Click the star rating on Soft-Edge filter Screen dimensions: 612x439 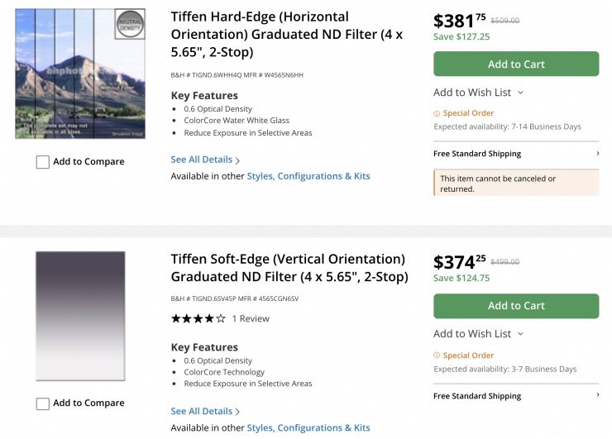(198, 318)
